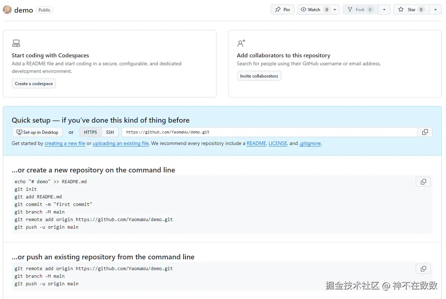Switch to the SSH clone option

(x=110, y=132)
